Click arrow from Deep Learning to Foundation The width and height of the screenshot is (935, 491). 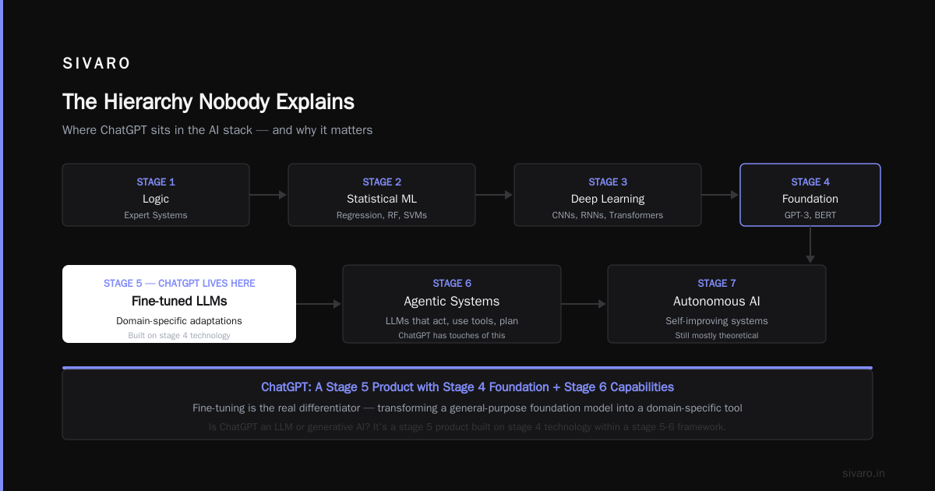(x=721, y=195)
